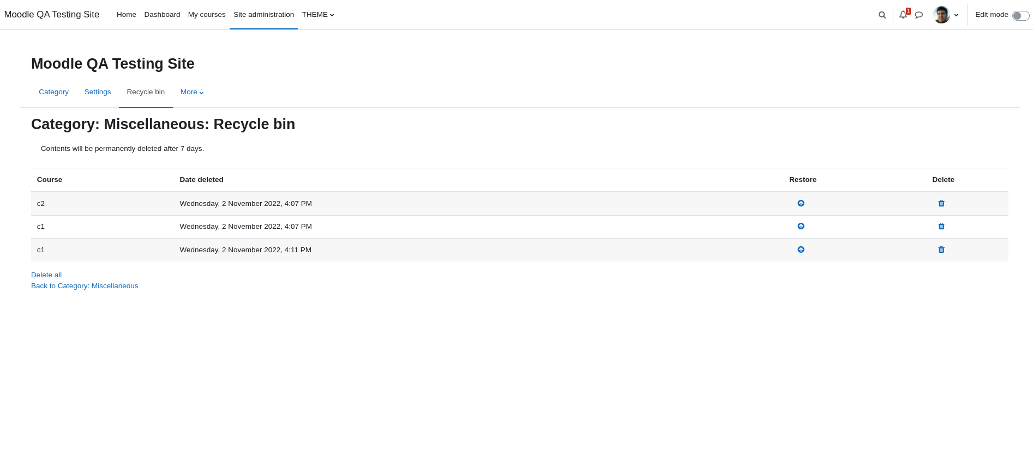Click Moodle QA Testing Site brand link
The width and height of the screenshot is (1033, 450).
pos(52,15)
